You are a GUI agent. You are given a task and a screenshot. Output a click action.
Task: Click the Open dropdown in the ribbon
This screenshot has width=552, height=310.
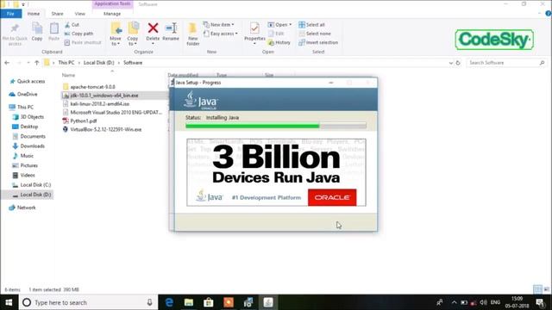coord(279,25)
